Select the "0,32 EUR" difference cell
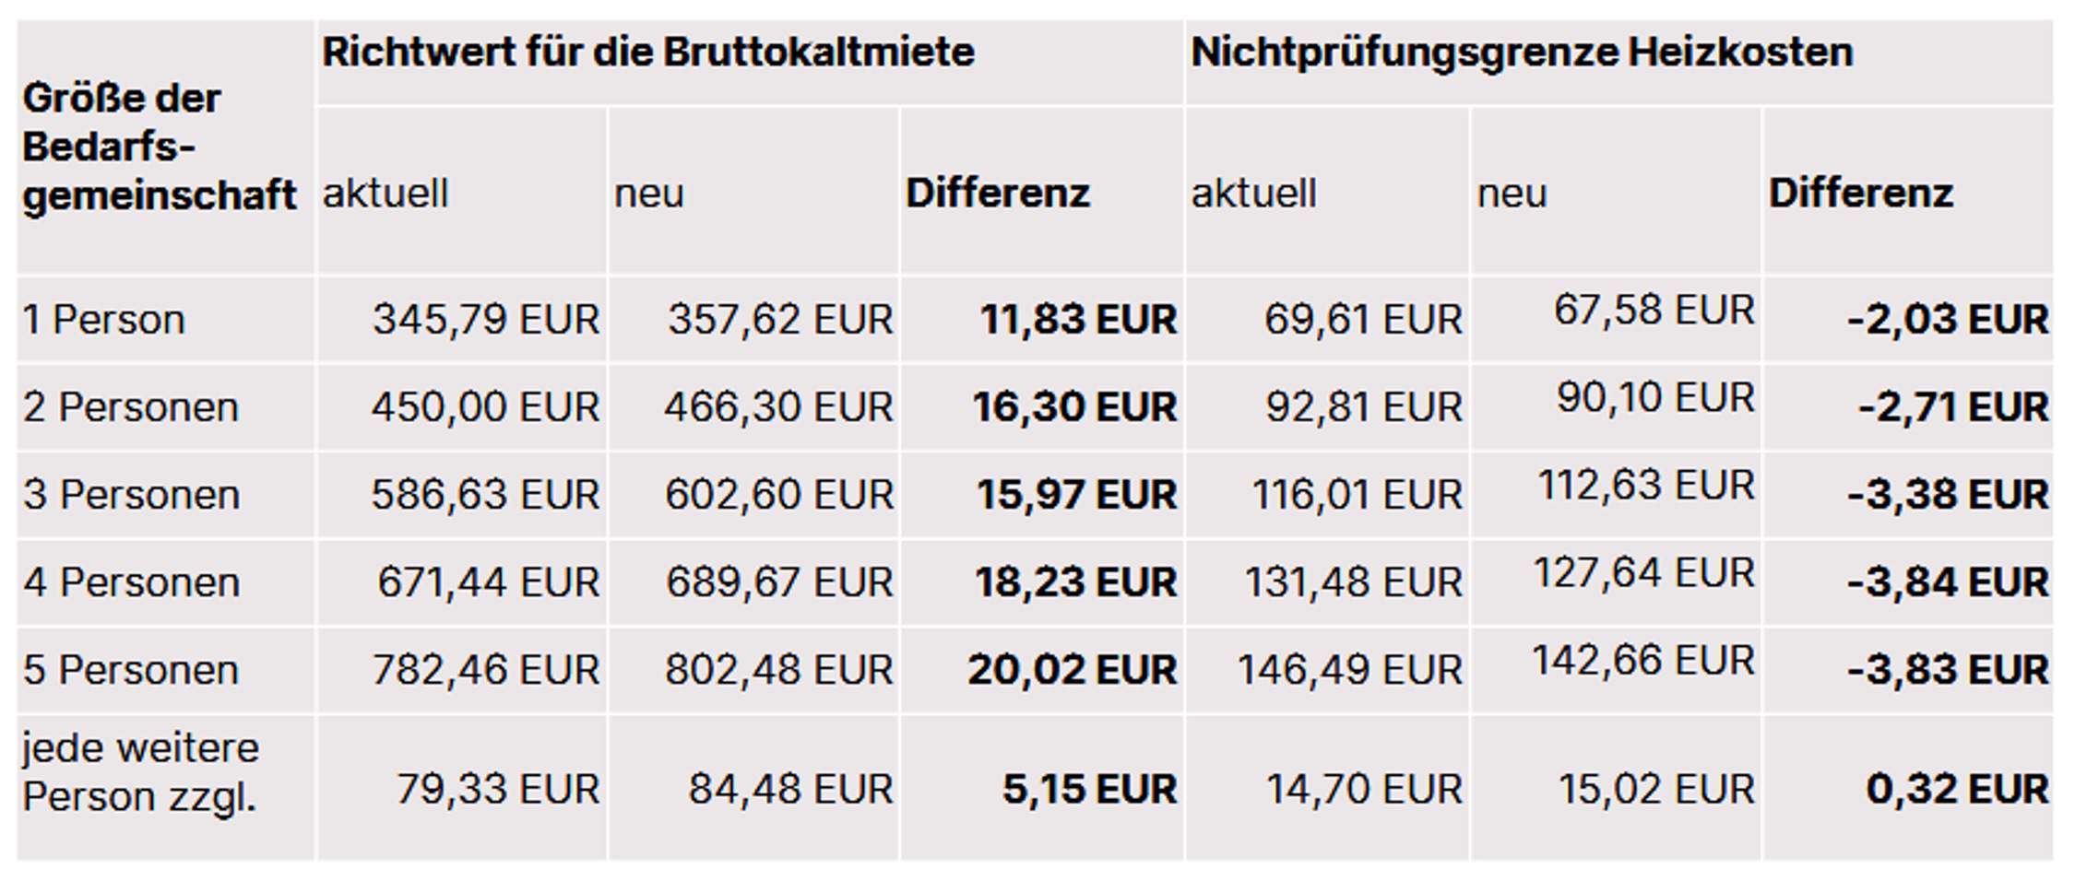 pyautogui.click(x=1957, y=790)
